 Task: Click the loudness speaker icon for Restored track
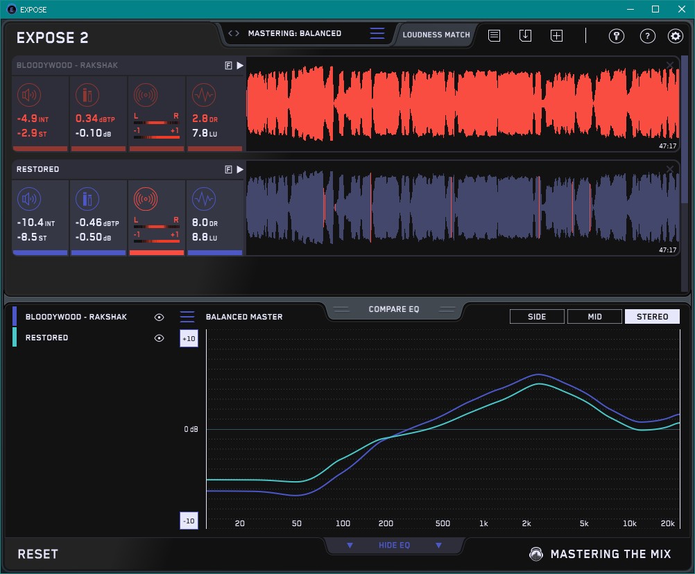pos(28,200)
